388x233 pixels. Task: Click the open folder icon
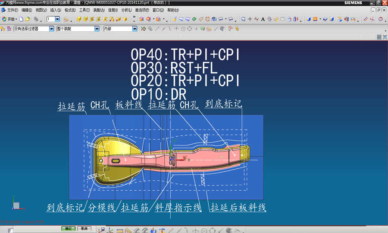(x=28, y=19)
